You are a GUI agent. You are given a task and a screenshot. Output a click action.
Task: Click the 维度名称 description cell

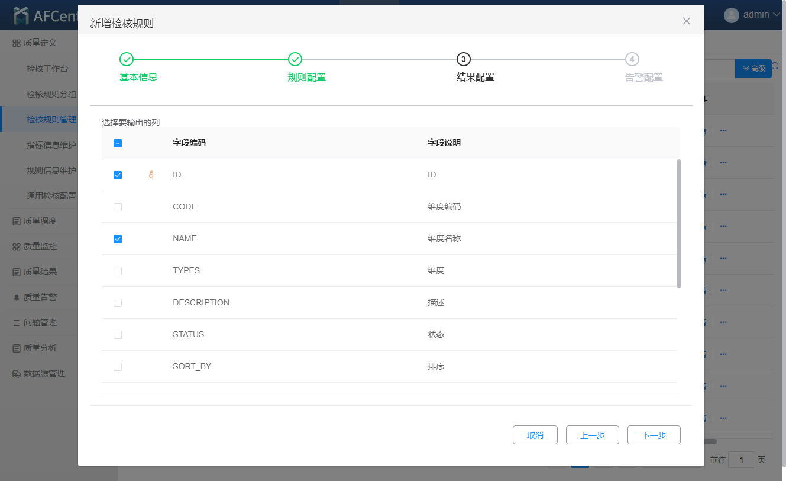[x=444, y=239]
